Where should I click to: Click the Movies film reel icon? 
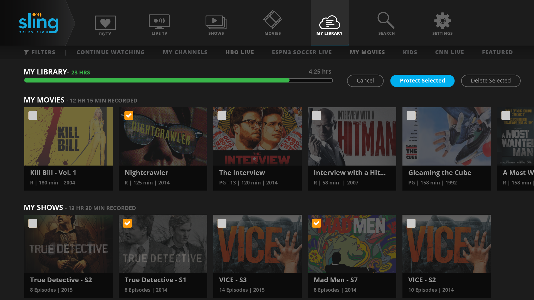[273, 21]
